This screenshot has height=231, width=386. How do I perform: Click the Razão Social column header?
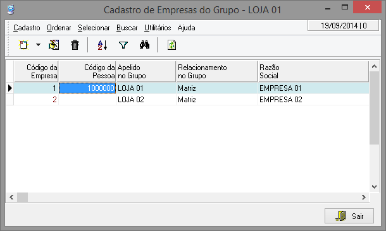pyautogui.click(x=313, y=71)
